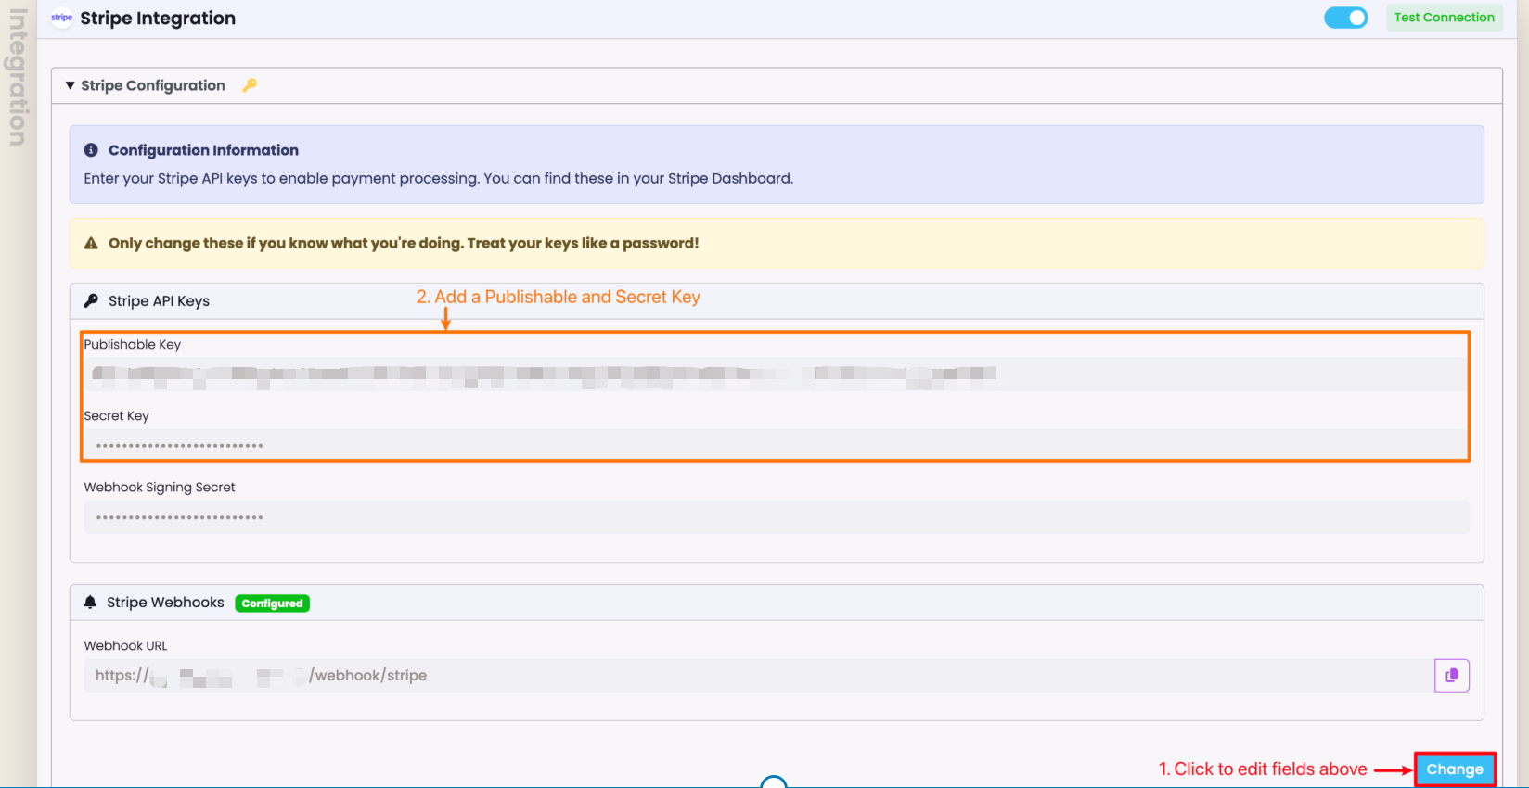Click the Stripe logo icon in header
This screenshot has height=788, width=1529.
(61, 18)
